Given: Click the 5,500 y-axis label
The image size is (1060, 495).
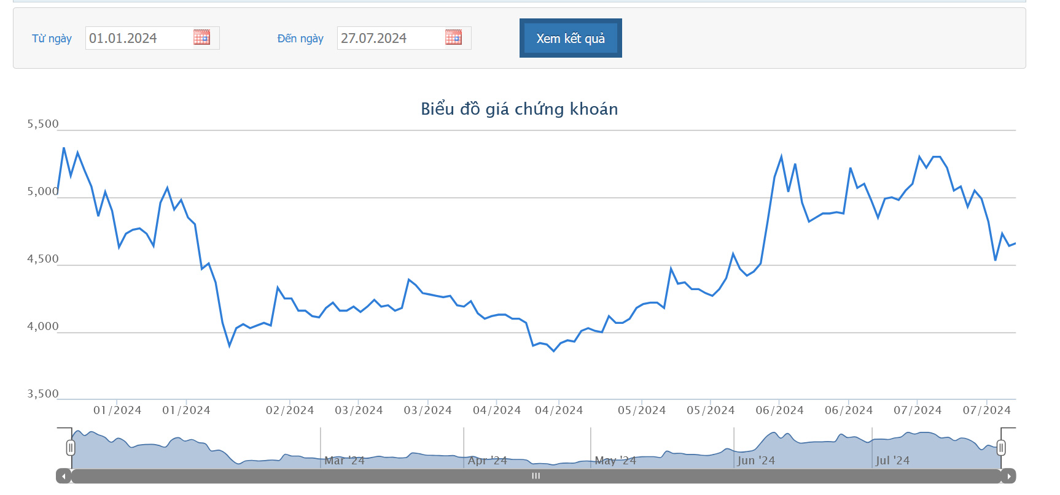Looking at the screenshot, I should click(42, 124).
